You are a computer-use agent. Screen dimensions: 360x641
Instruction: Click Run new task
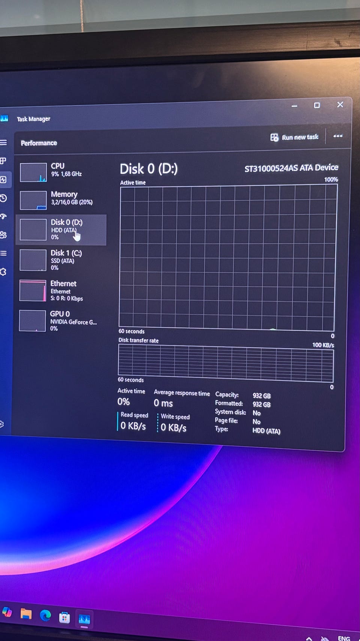click(x=294, y=137)
